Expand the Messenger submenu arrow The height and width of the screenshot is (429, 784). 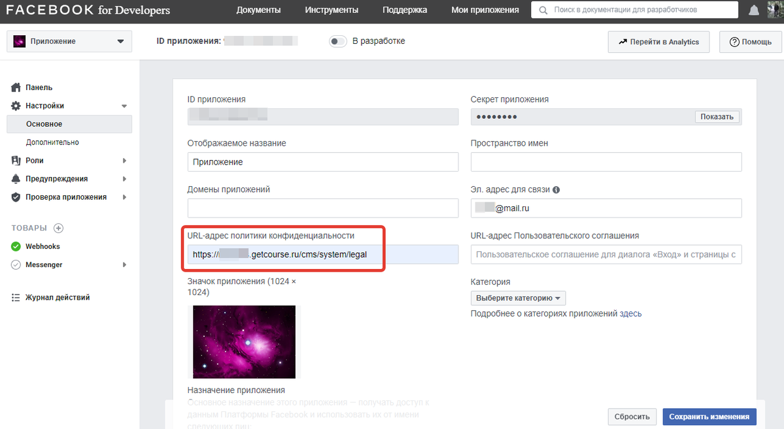(x=124, y=264)
